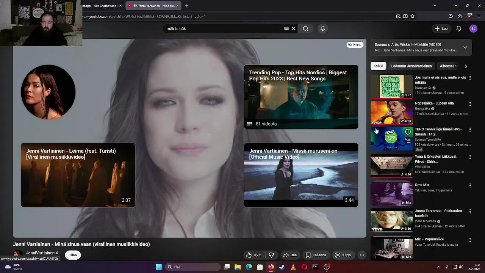Open Yona & Orkesteri Liikkuvat Pilvet thumbnail

point(391,165)
